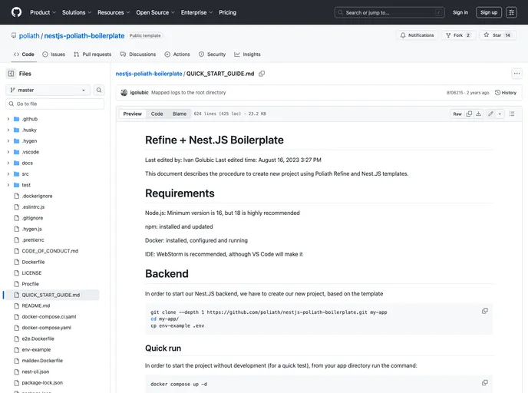Image resolution: width=528 pixels, height=393 pixels.
Task: Open the igolubic author link
Action: 139,93
